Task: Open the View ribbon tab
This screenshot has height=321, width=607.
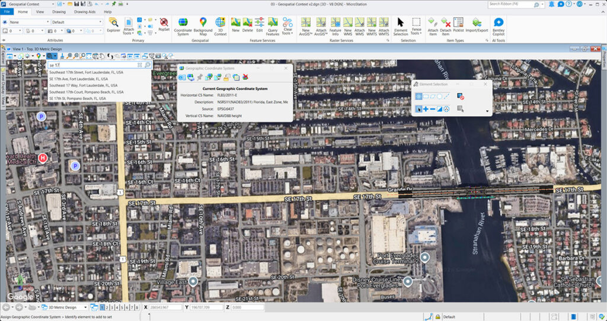Action: (x=40, y=11)
